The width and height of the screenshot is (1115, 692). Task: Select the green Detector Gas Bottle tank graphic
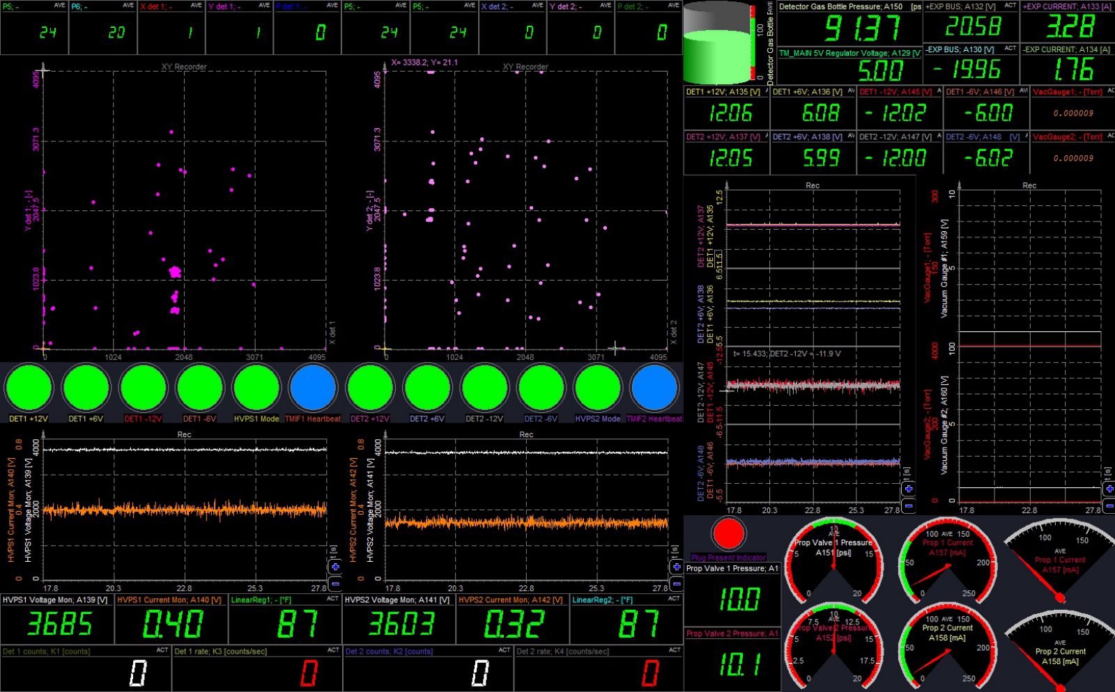[x=716, y=43]
